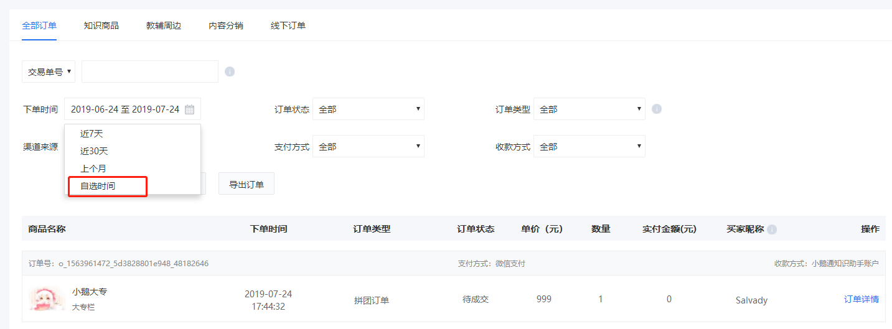The width and height of the screenshot is (892, 329).
Task: Switch to the 教辅周边 tab
Action: pyautogui.click(x=164, y=25)
